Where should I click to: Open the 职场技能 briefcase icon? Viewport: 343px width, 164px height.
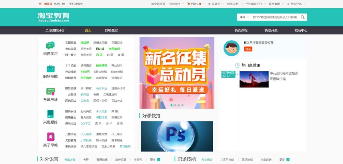coord(50,69)
